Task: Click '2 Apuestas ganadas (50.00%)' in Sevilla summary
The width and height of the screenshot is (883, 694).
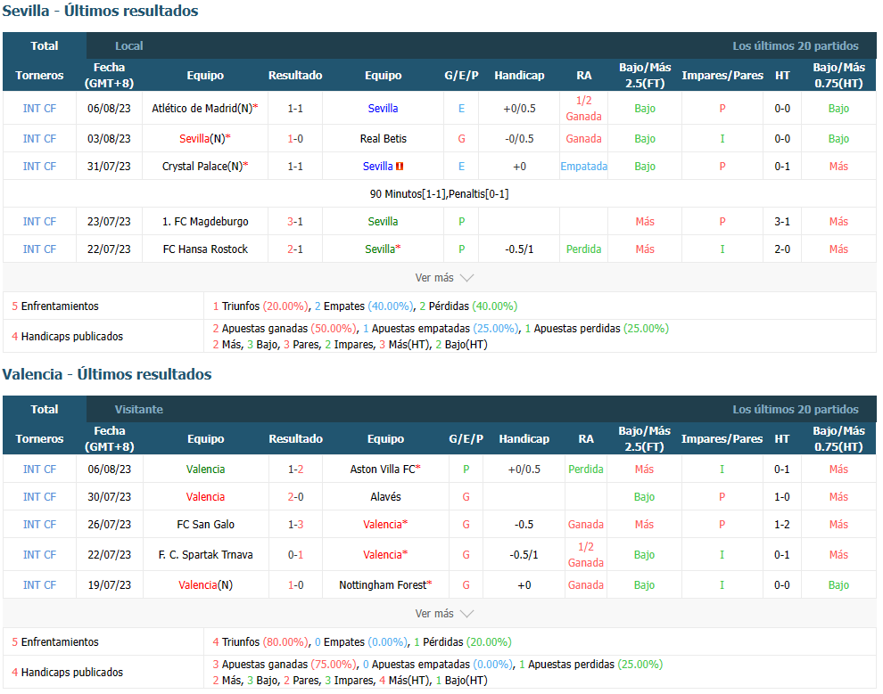Action: [x=285, y=328]
